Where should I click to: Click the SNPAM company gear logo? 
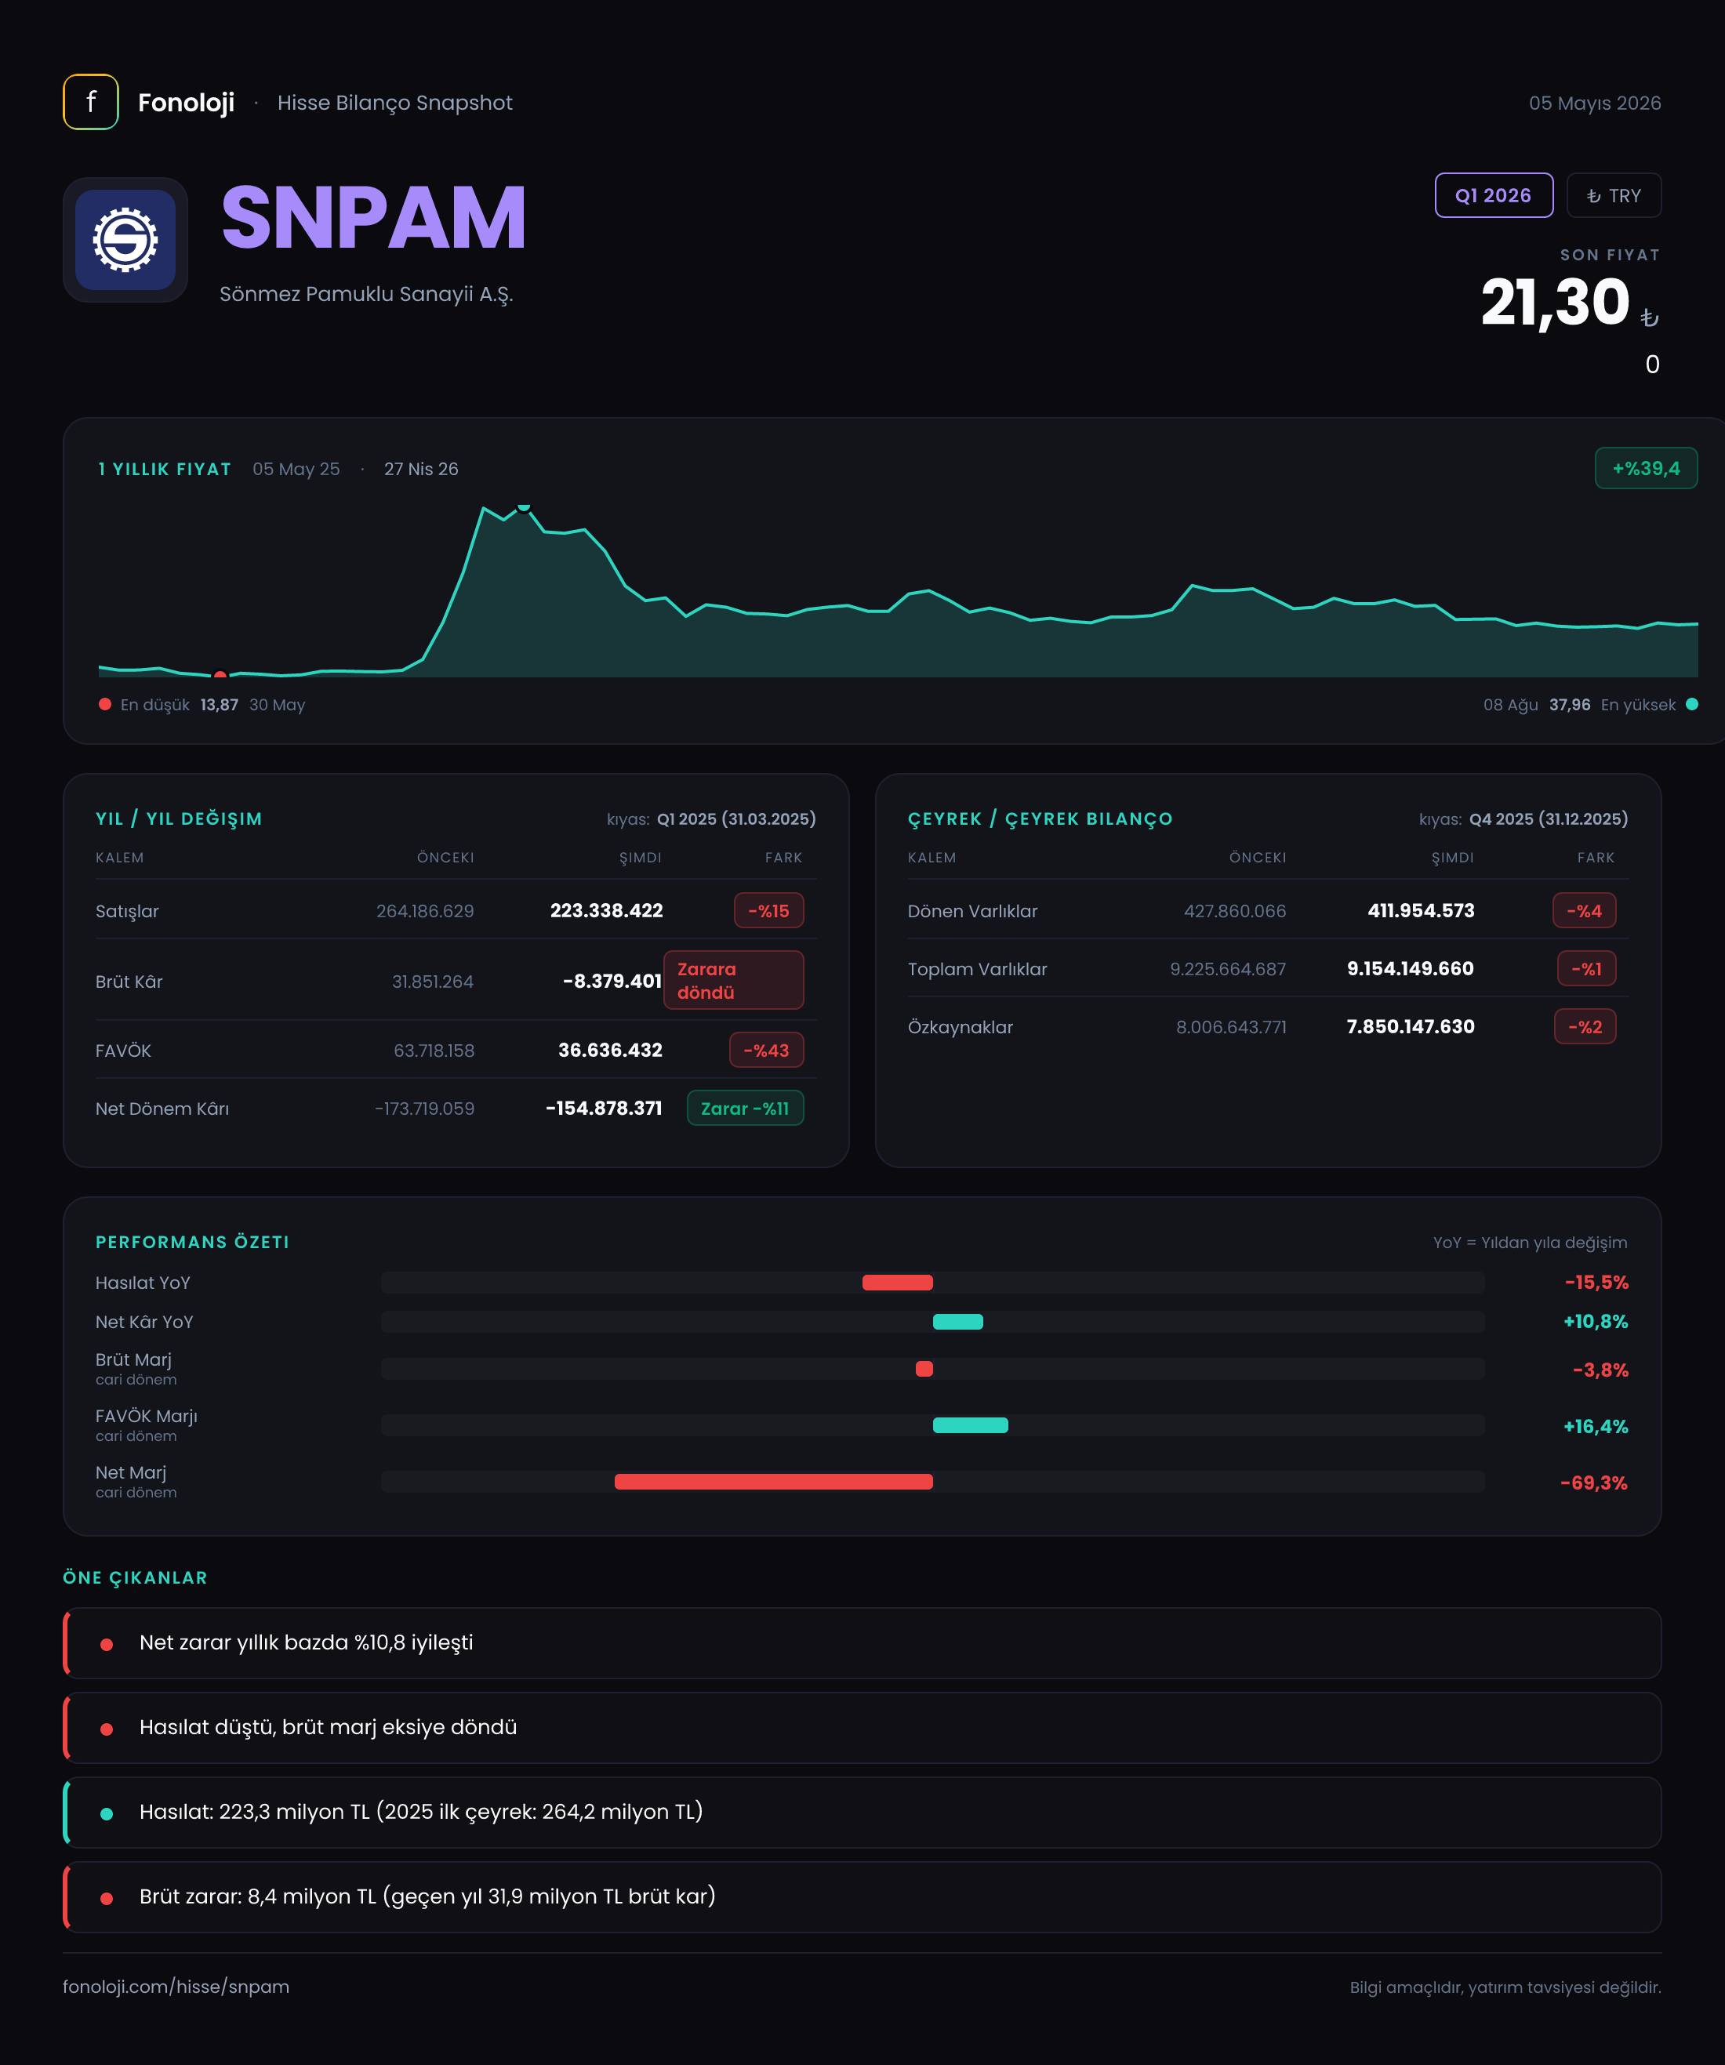[126, 240]
